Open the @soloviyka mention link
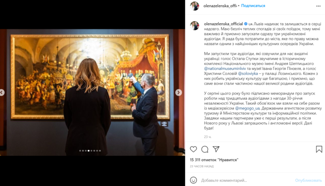 coord(248,74)
